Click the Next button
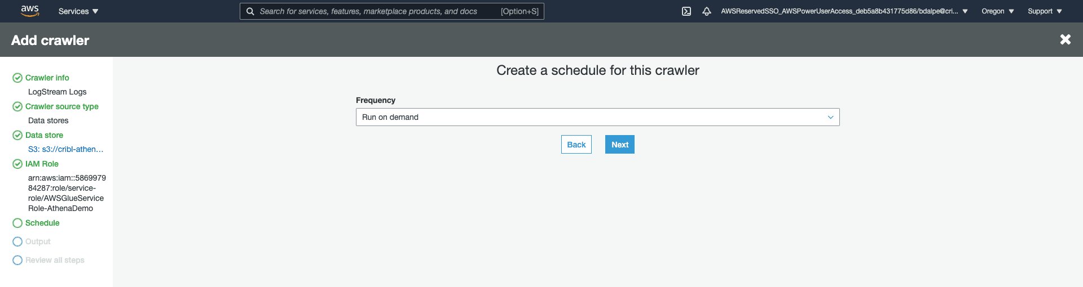This screenshot has height=287, width=1083. (619, 145)
